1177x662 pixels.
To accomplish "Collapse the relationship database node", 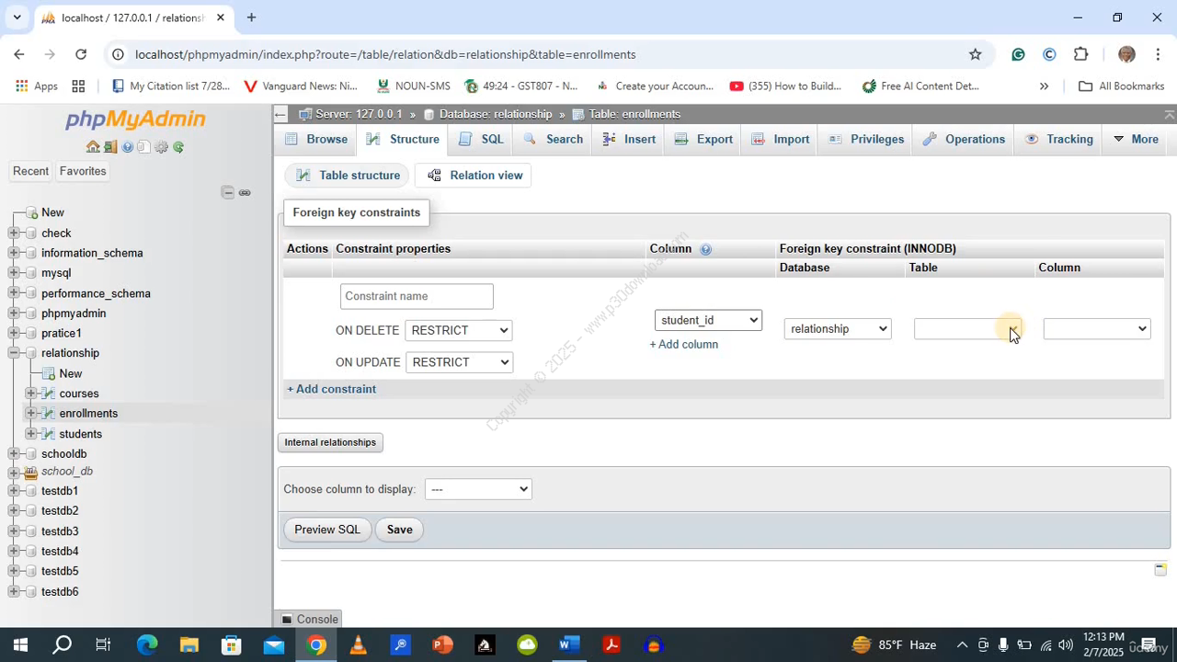I will (x=14, y=353).
